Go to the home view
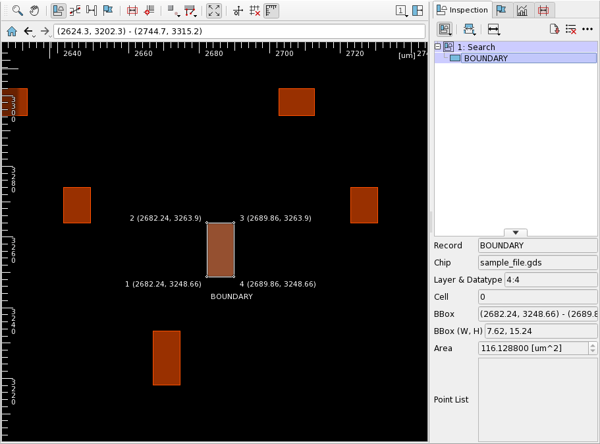This screenshot has width=600, height=444. point(12,31)
